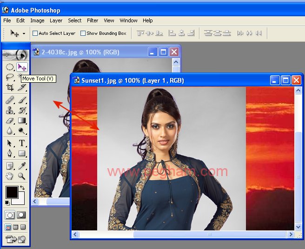Click the black foreground color swatch
This screenshot has height=249, width=305.
click(11, 191)
